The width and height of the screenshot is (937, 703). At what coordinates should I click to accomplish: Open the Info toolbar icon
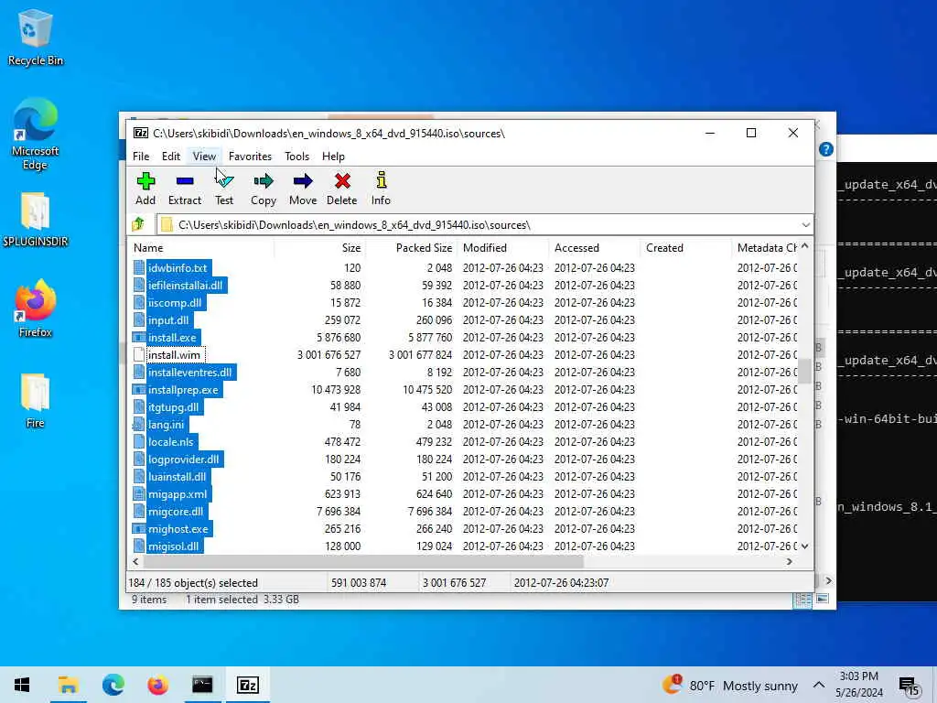click(x=381, y=189)
